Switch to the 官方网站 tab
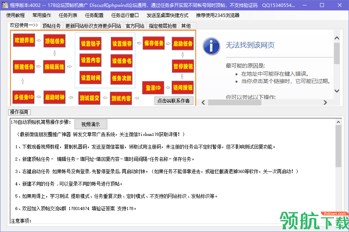The width and height of the screenshot is (349, 232). tap(135, 26)
